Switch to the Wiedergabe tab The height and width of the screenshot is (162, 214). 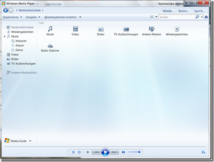(168, 11)
